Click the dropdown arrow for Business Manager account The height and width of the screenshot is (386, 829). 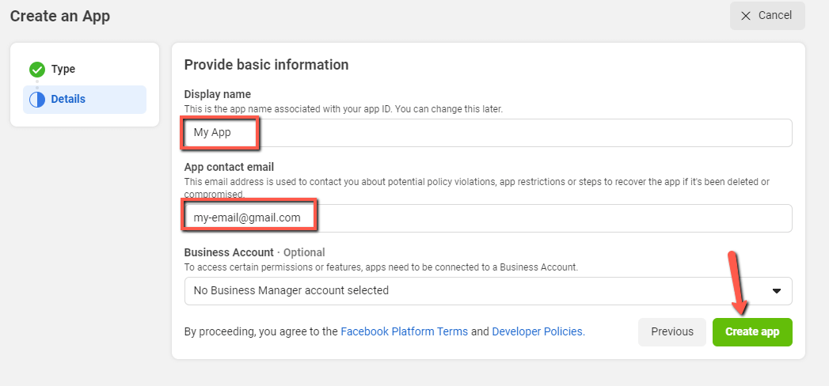[x=777, y=291]
